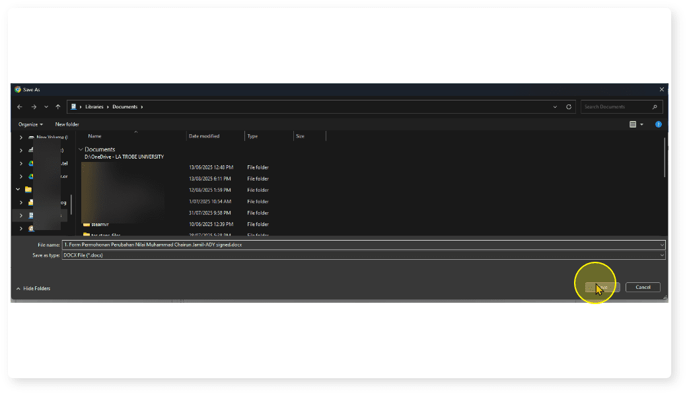Viewport: 687px width, 394px height.
Task: Go back with the left arrow
Action: pyautogui.click(x=20, y=107)
